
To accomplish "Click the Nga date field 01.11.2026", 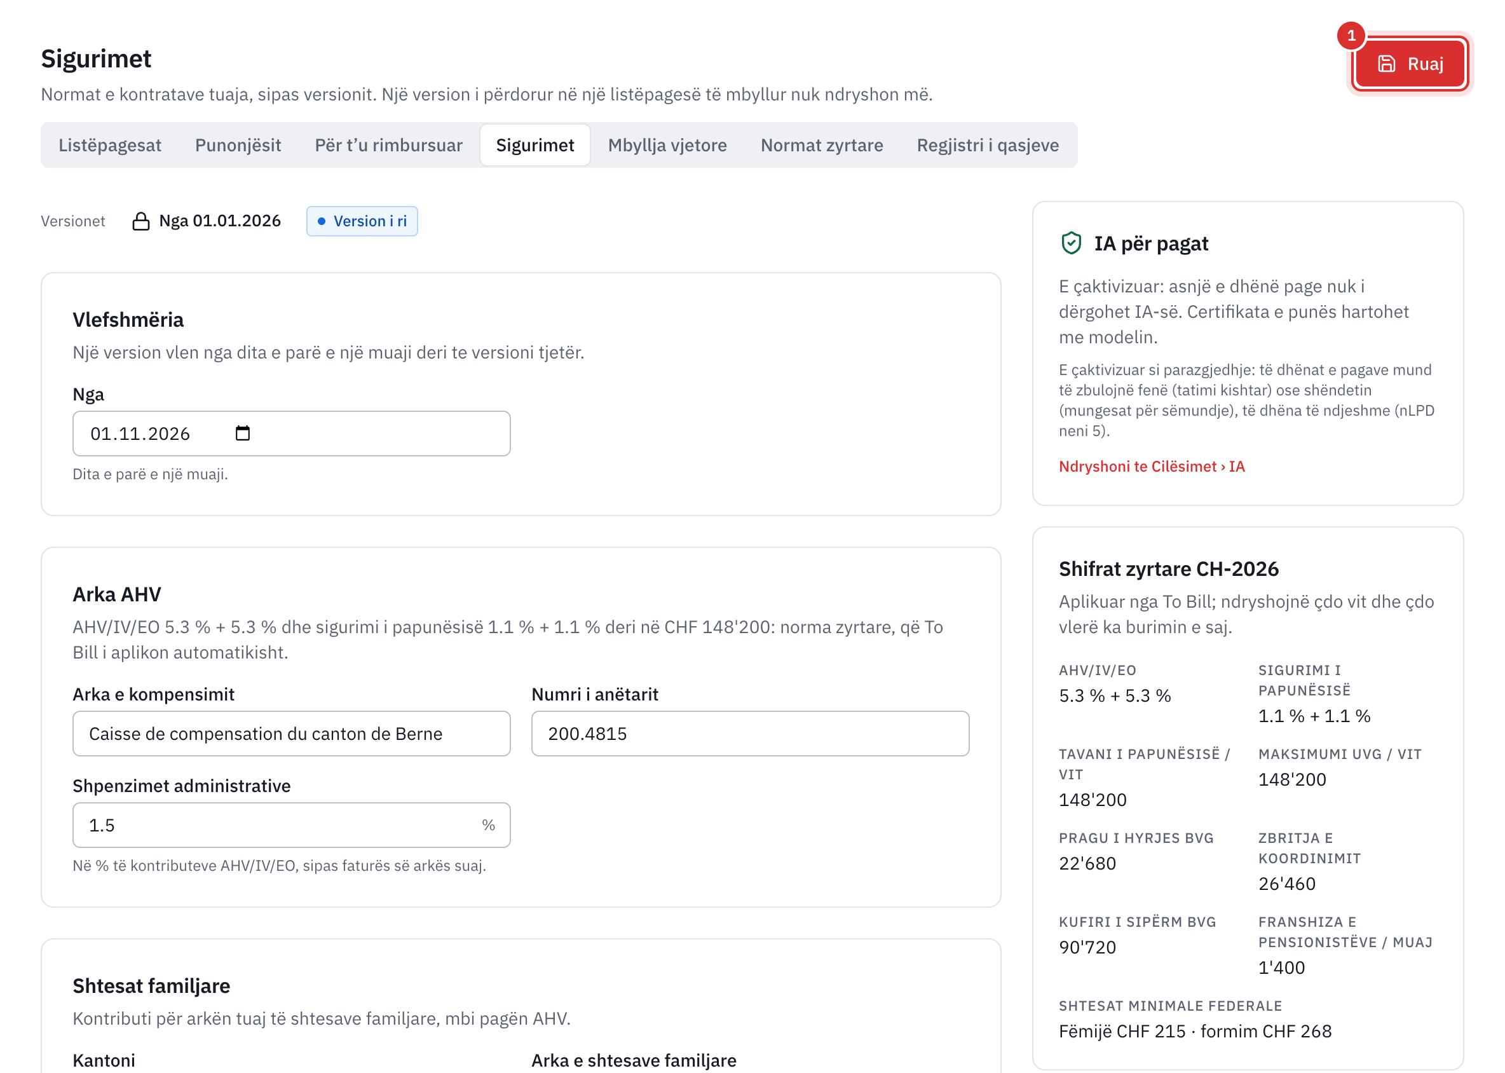I will coord(291,434).
